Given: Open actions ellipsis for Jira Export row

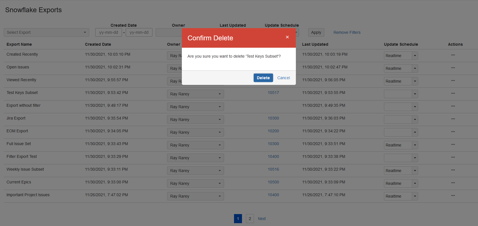Looking at the screenshot, I should pos(453,119).
